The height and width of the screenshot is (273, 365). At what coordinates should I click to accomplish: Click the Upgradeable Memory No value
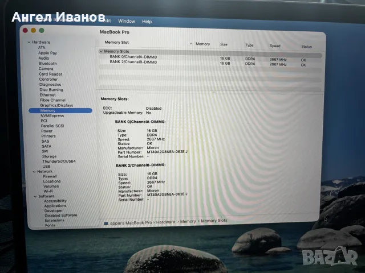pos(148,113)
